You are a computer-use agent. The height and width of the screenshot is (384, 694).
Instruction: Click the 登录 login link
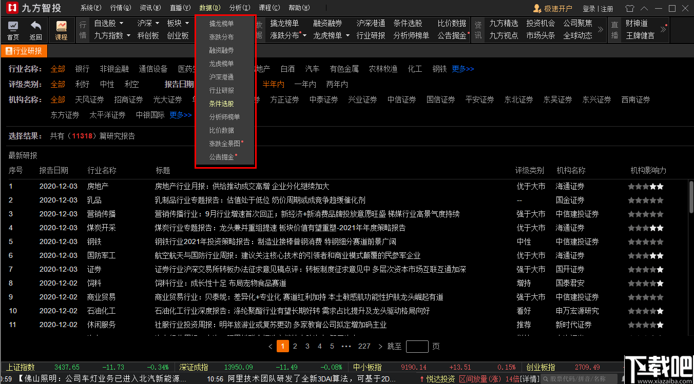tap(589, 9)
